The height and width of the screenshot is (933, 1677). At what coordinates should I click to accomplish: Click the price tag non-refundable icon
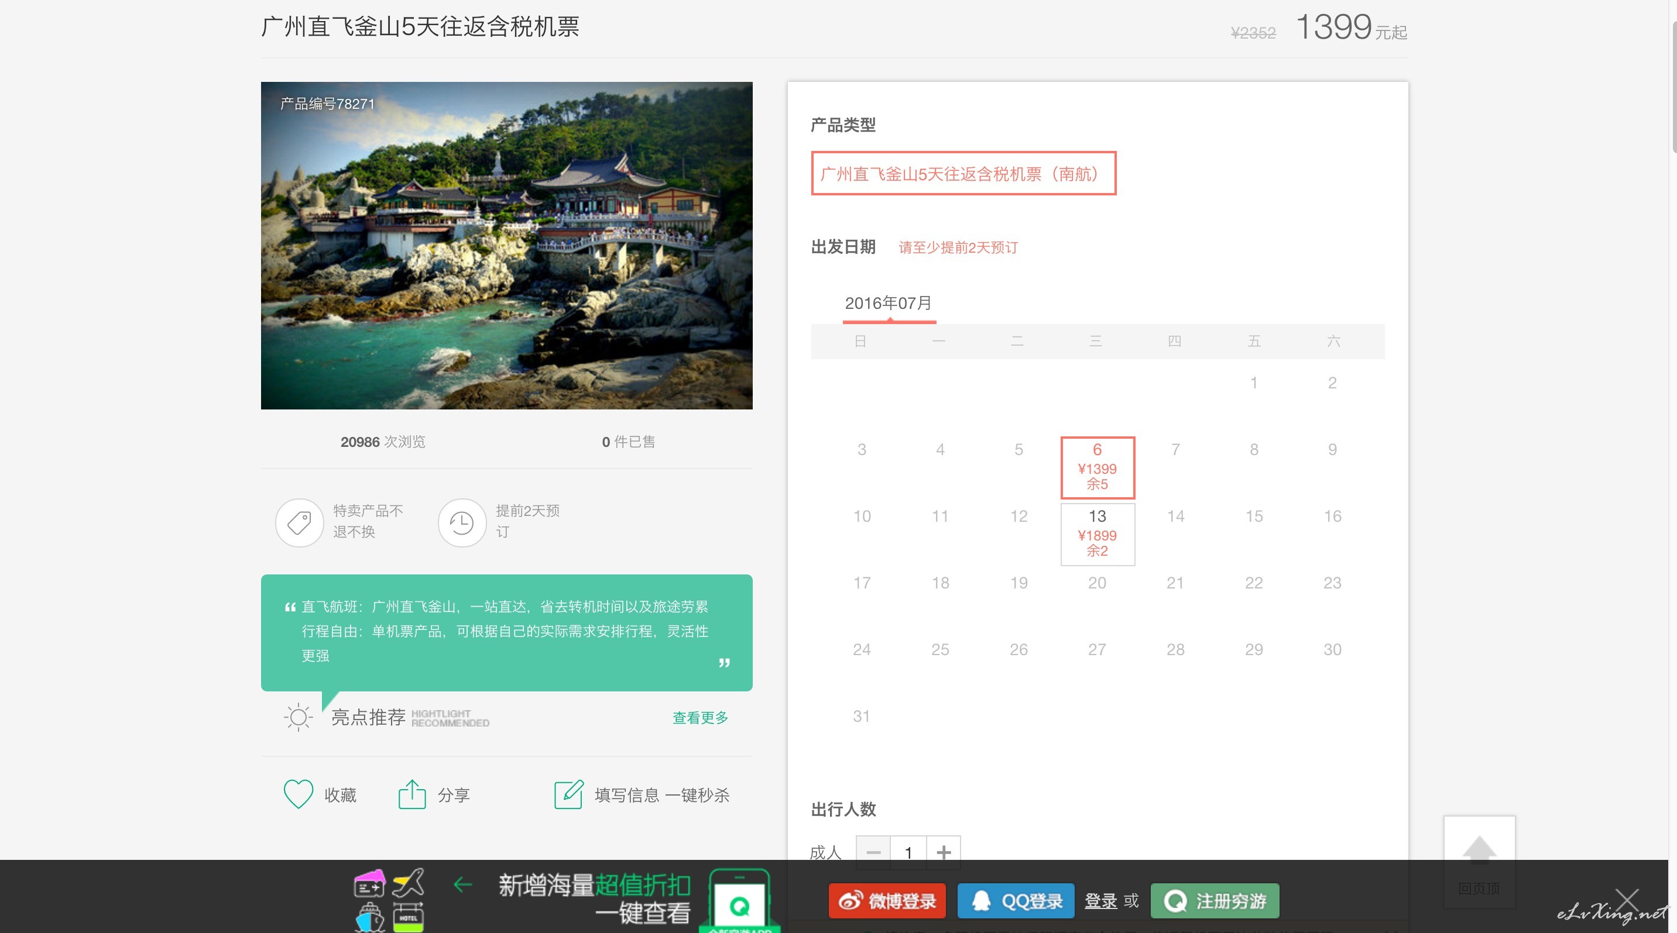pos(300,522)
